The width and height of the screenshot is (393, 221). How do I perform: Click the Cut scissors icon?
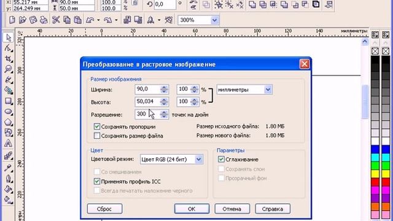pos(56,20)
